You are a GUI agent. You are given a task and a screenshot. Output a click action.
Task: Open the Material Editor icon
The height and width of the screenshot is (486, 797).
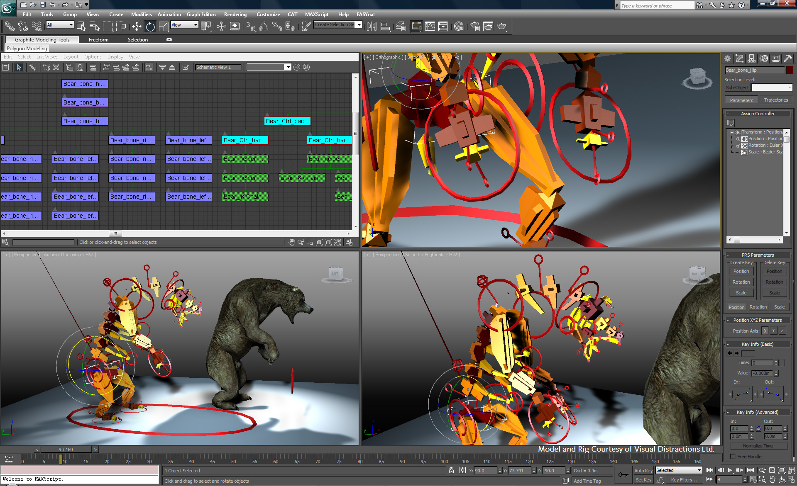tap(459, 27)
